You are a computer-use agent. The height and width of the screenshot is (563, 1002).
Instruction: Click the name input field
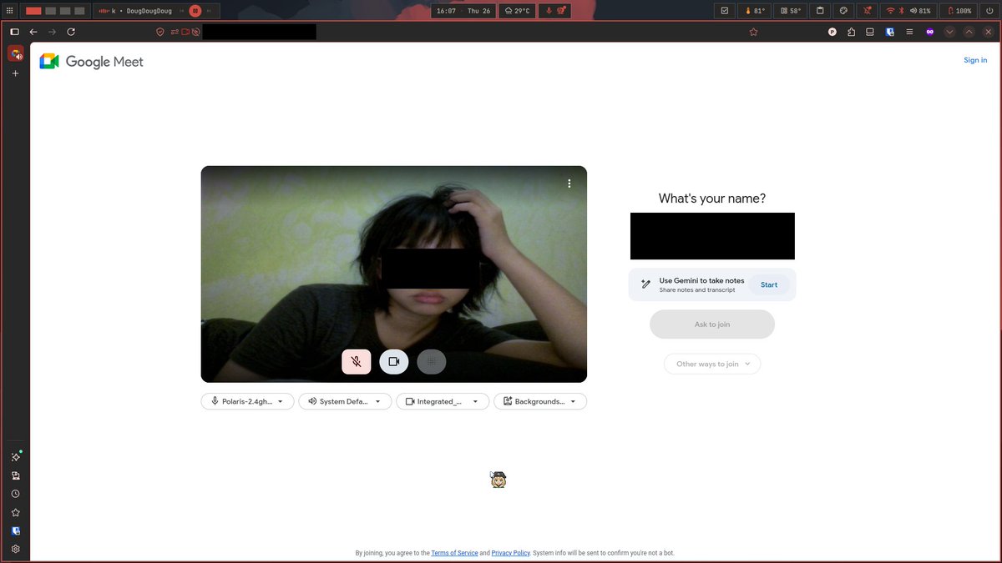tap(712, 236)
